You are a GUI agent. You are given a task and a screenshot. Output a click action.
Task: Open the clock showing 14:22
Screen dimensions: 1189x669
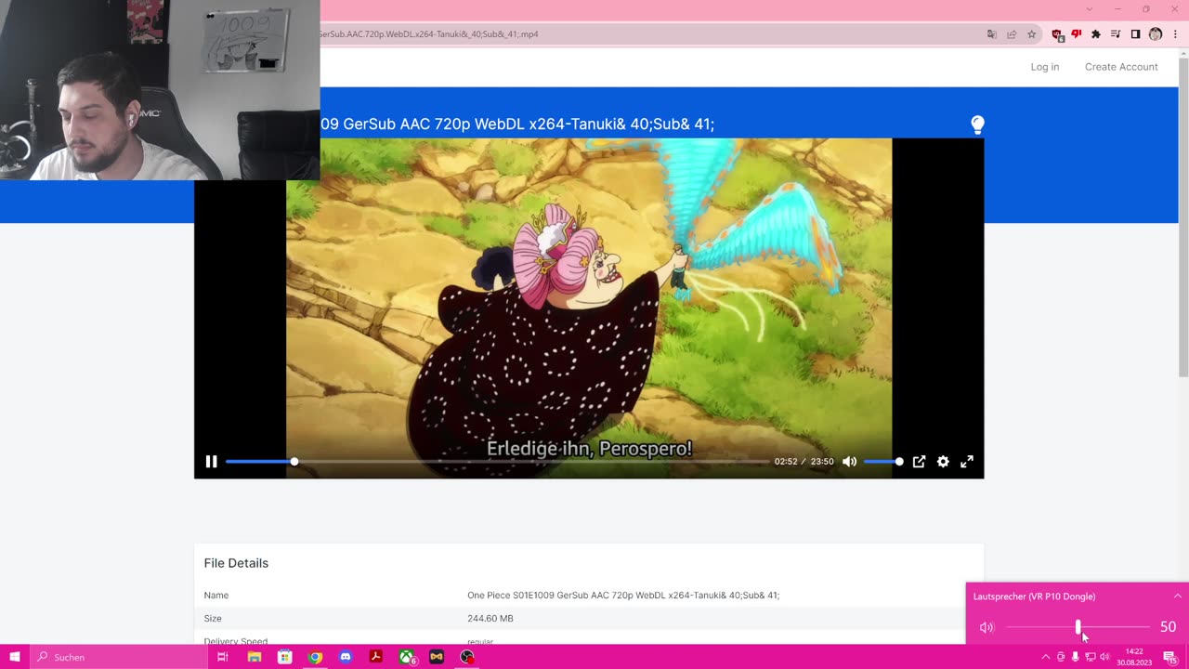1134,657
